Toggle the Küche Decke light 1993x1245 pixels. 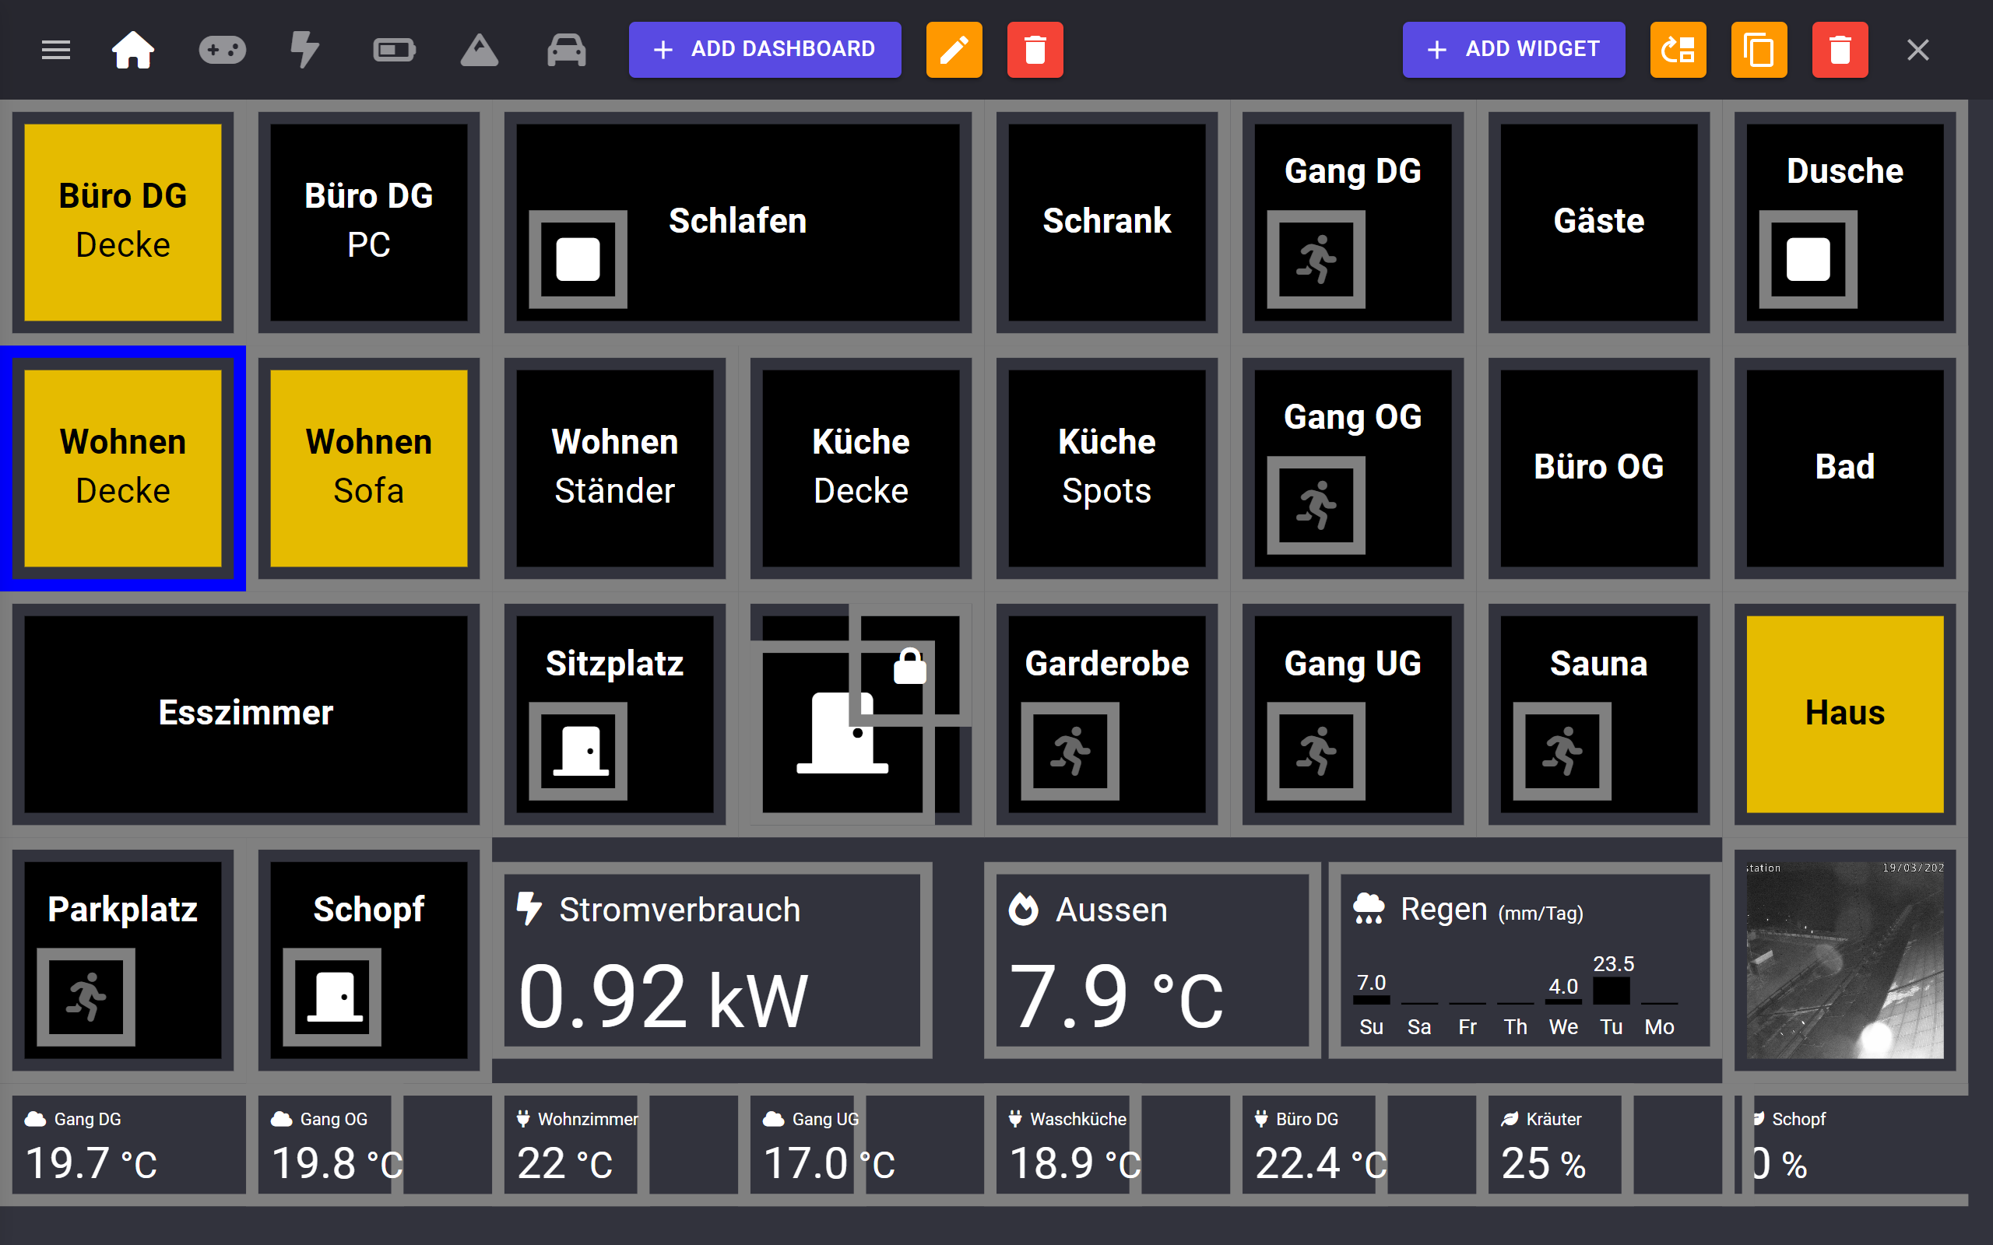[860, 468]
